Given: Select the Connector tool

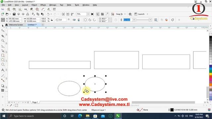Looking at the screenshot, I should click(x=3, y=80).
